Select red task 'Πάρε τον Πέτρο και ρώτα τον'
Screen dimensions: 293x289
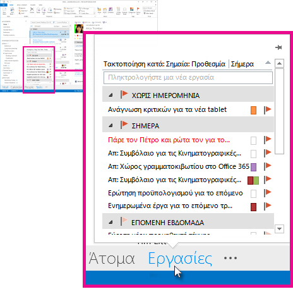[x=169, y=140]
